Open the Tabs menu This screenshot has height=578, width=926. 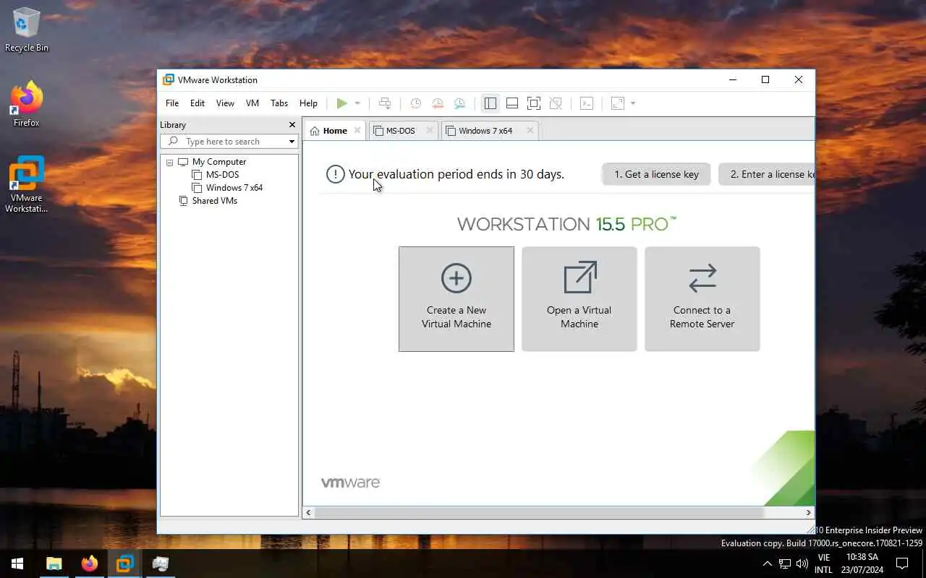pyautogui.click(x=279, y=103)
